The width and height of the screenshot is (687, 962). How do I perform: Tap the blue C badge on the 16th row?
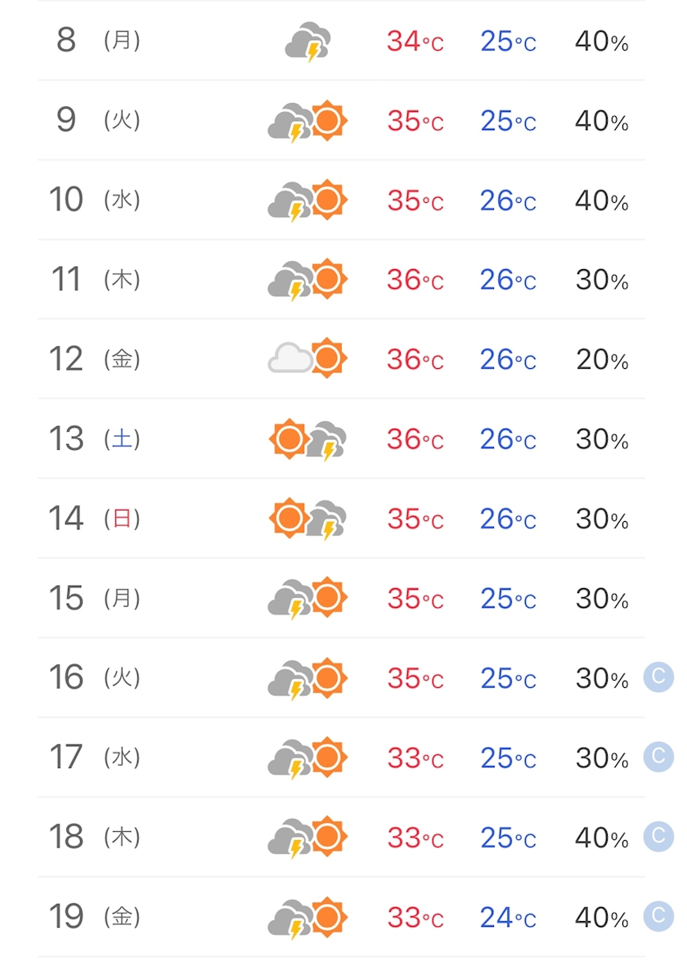coord(659,677)
